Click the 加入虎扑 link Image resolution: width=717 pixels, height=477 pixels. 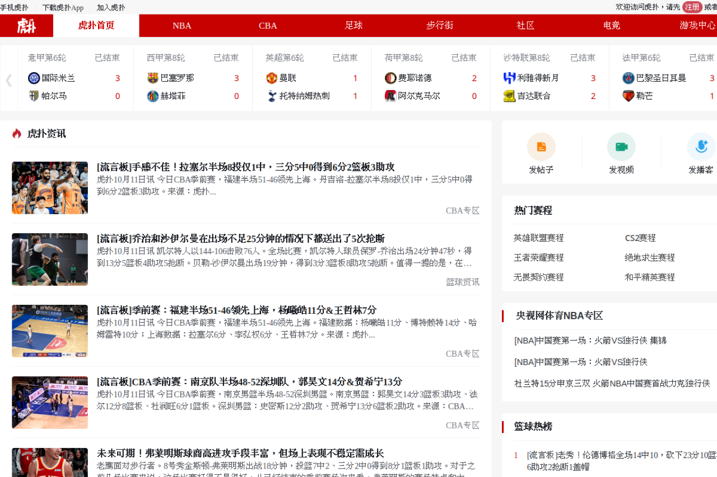pyautogui.click(x=111, y=8)
